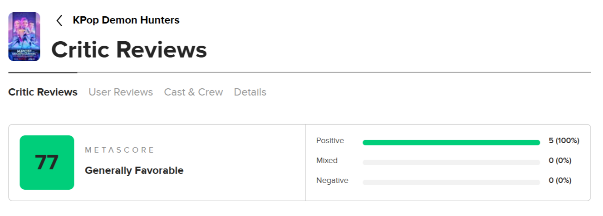Click the empty Negative progress bar

(x=451, y=182)
